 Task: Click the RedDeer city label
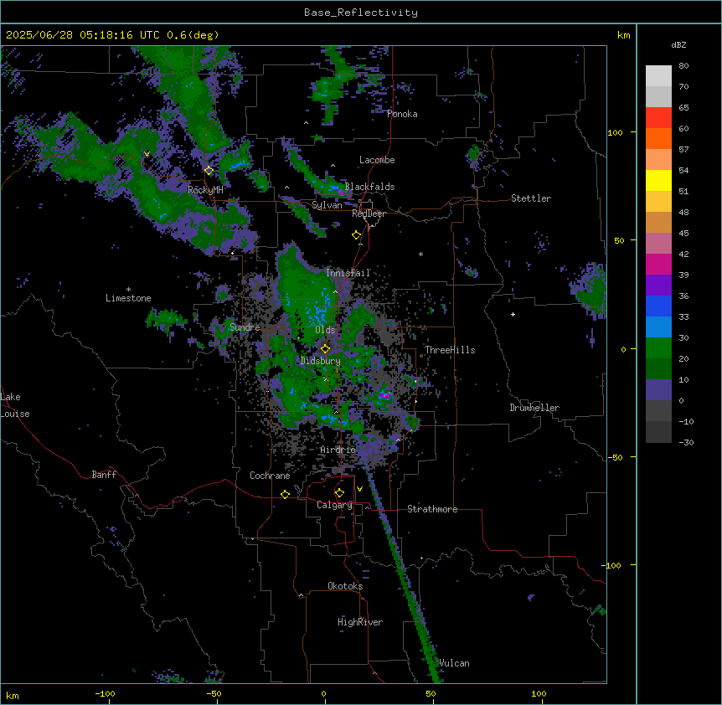pyautogui.click(x=369, y=214)
